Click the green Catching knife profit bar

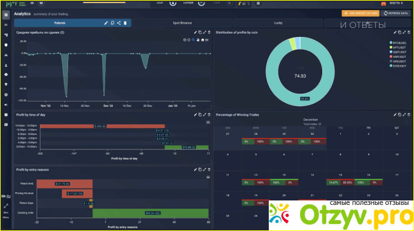150,213
